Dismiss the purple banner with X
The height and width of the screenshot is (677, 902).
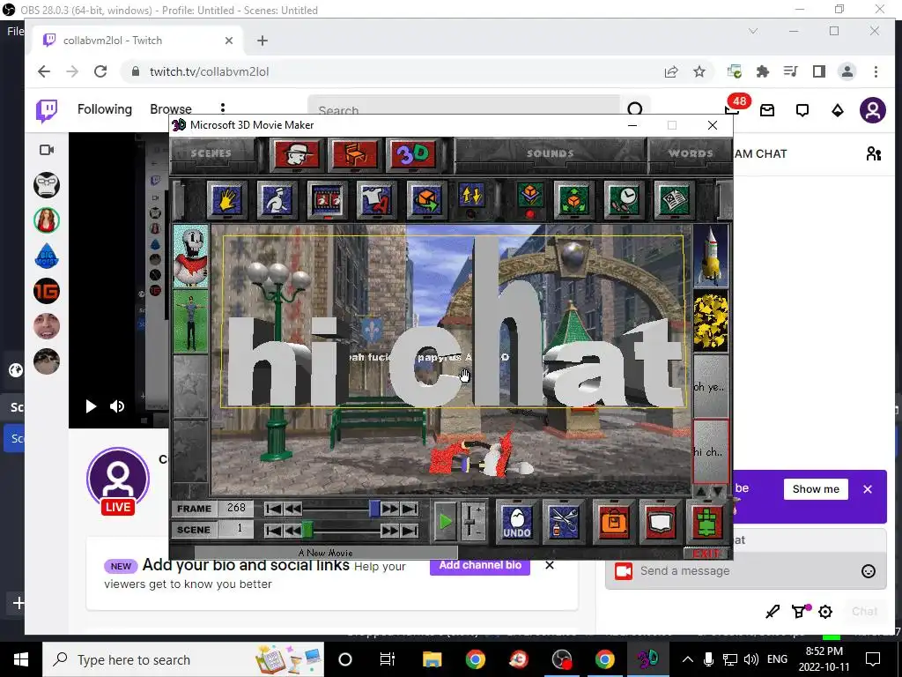(868, 489)
